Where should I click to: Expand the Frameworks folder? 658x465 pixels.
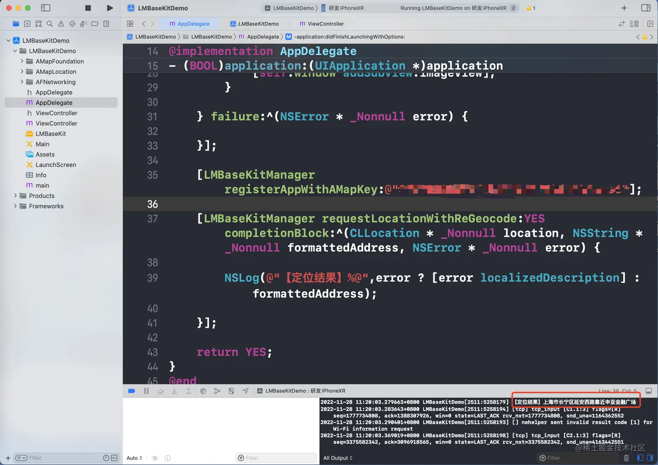coord(15,206)
